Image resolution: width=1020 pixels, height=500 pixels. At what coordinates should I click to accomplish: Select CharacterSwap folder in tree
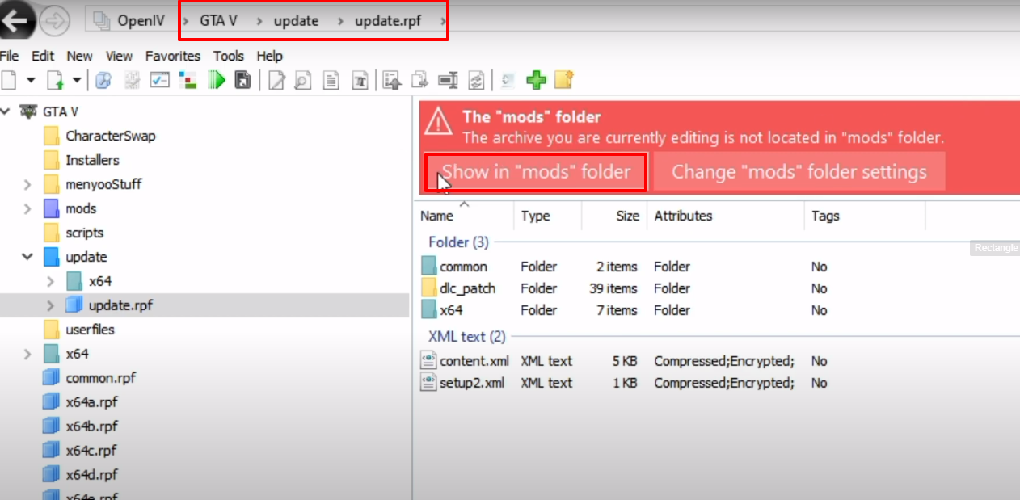pos(101,136)
